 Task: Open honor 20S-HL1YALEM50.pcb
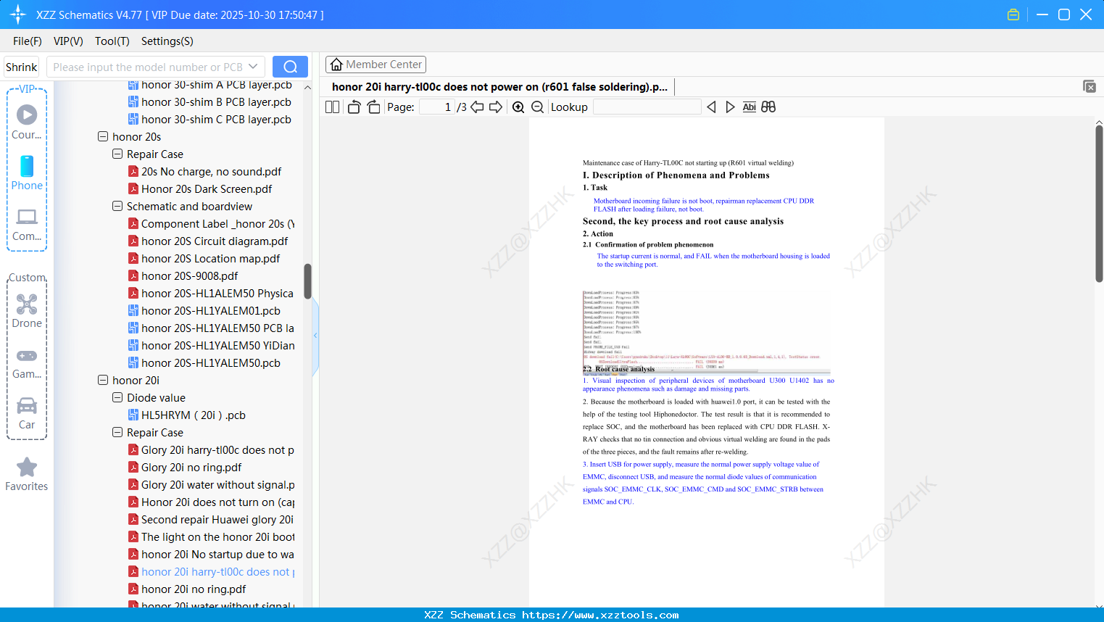pos(210,362)
